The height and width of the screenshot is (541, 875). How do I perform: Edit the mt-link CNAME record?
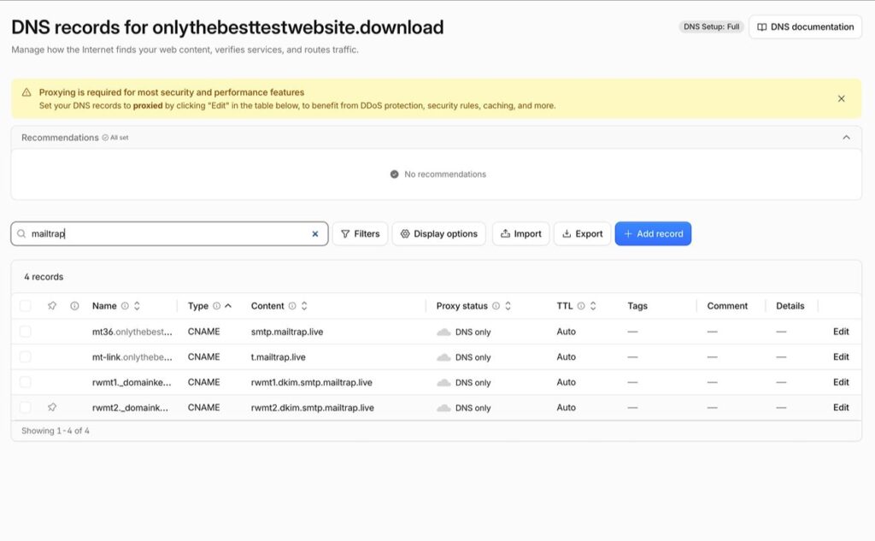(x=841, y=356)
